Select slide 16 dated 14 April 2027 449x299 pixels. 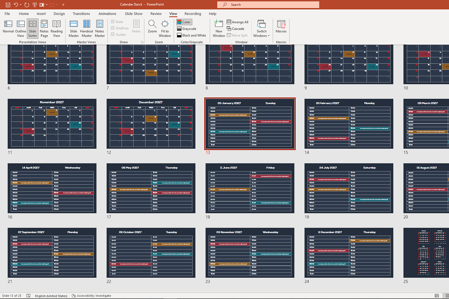pyautogui.click(x=52, y=188)
